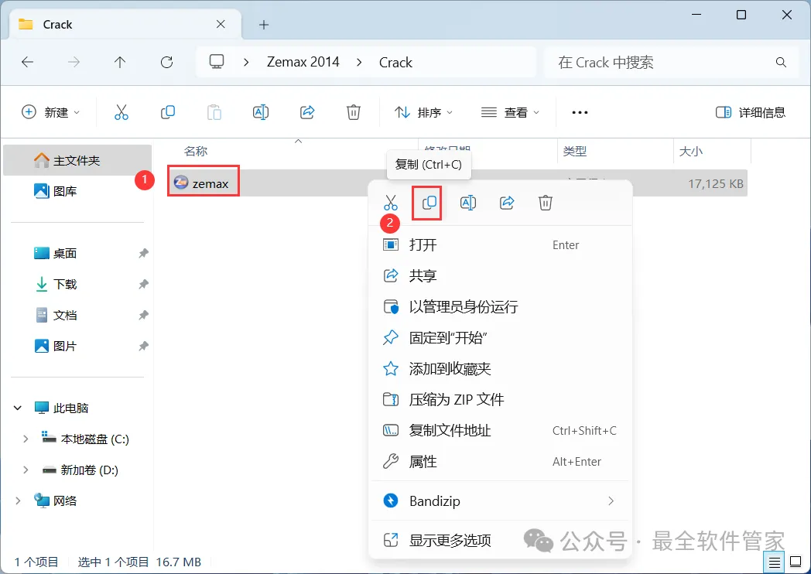Open 图库 in the sidebar
Viewport: 811px width, 574px height.
coord(77,191)
